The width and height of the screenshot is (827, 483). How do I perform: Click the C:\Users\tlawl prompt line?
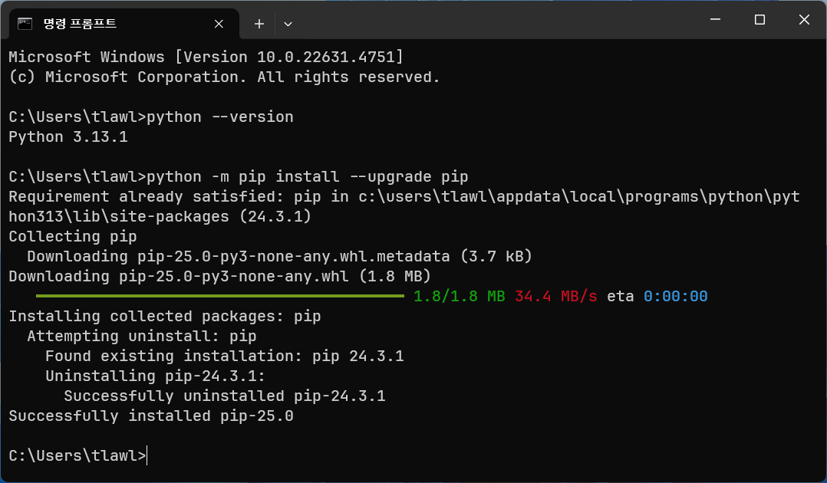click(x=73, y=455)
